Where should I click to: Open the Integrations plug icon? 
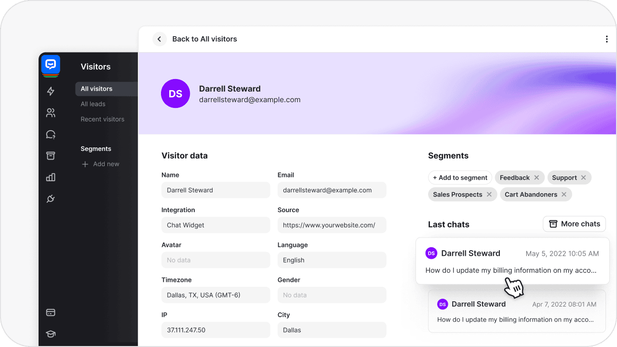click(x=51, y=199)
